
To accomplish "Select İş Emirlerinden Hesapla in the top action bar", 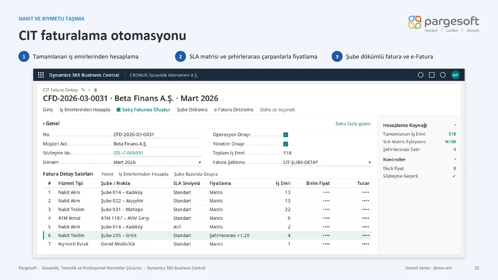I will pos(85,110).
